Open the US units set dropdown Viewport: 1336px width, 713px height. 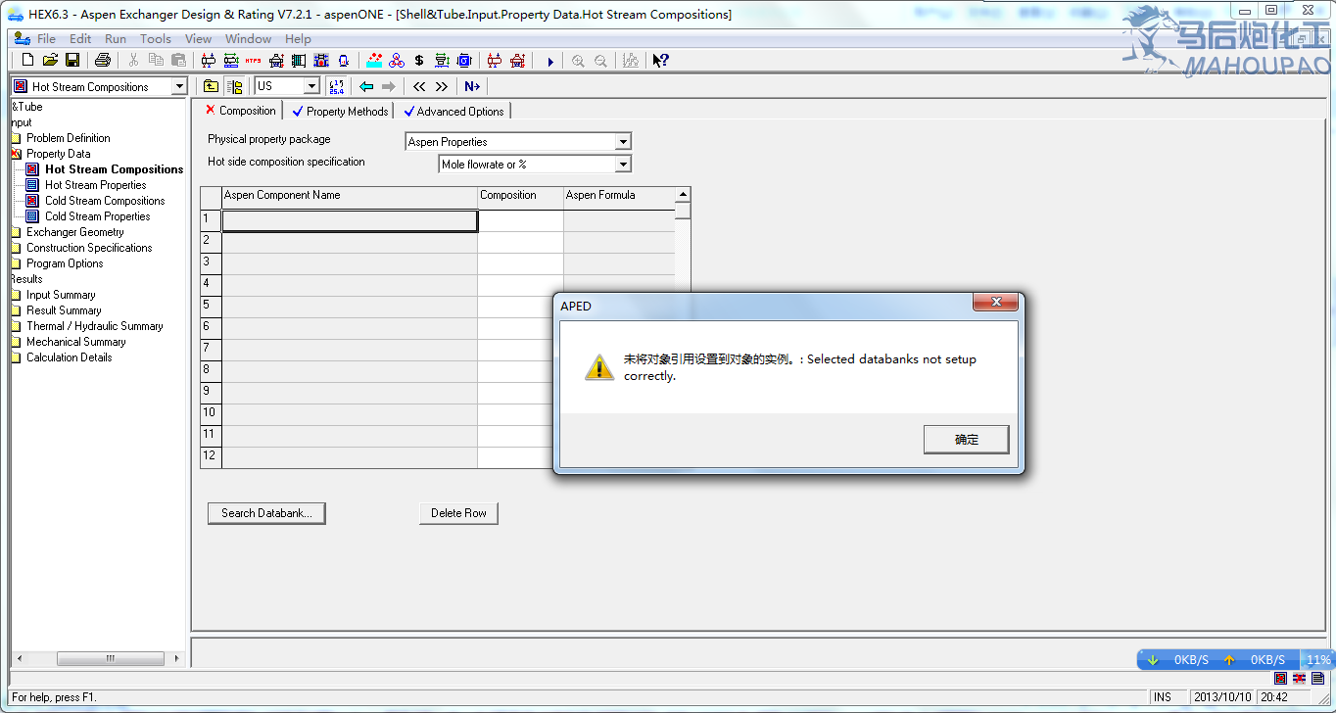pos(311,86)
